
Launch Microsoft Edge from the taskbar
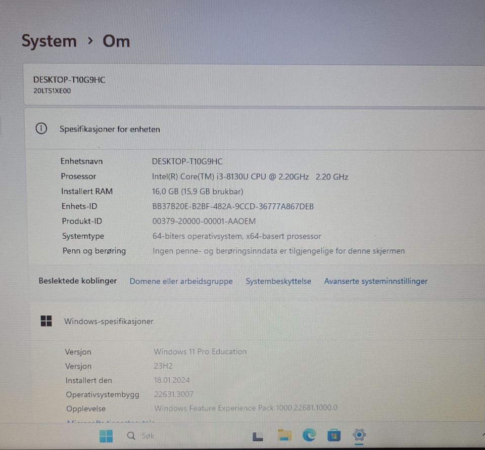[309, 435]
